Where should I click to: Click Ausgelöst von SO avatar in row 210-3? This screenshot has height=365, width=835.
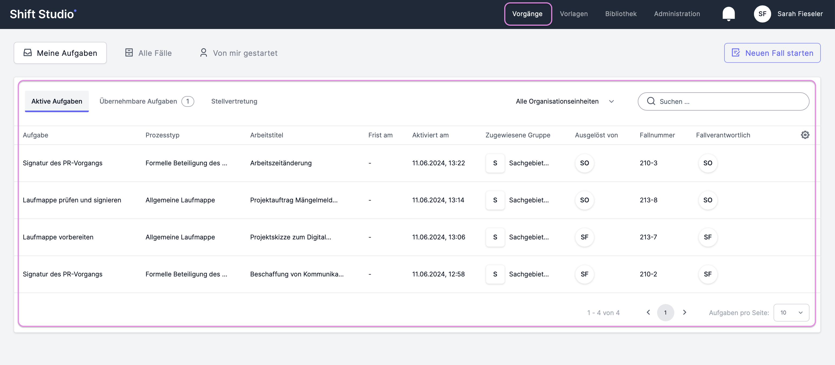pos(584,163)
